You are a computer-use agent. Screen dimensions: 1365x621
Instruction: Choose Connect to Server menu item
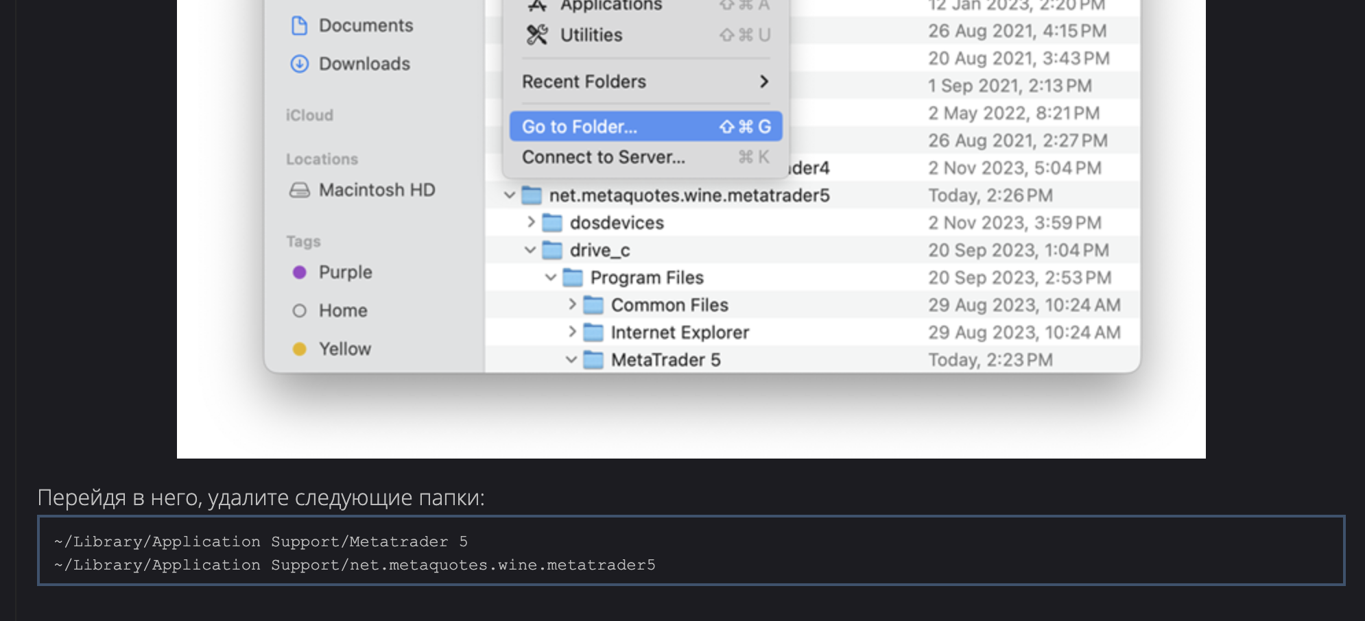point(645,157)
